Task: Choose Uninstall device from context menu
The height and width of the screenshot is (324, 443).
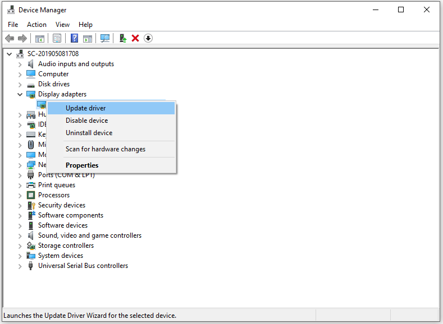Action: coord(111,133)
